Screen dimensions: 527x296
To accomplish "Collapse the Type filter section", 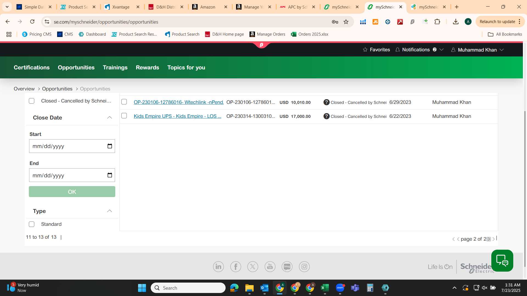I will [x=110, y=211].
